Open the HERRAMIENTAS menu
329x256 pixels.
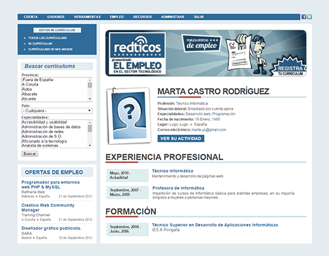[x=87, y=17]
